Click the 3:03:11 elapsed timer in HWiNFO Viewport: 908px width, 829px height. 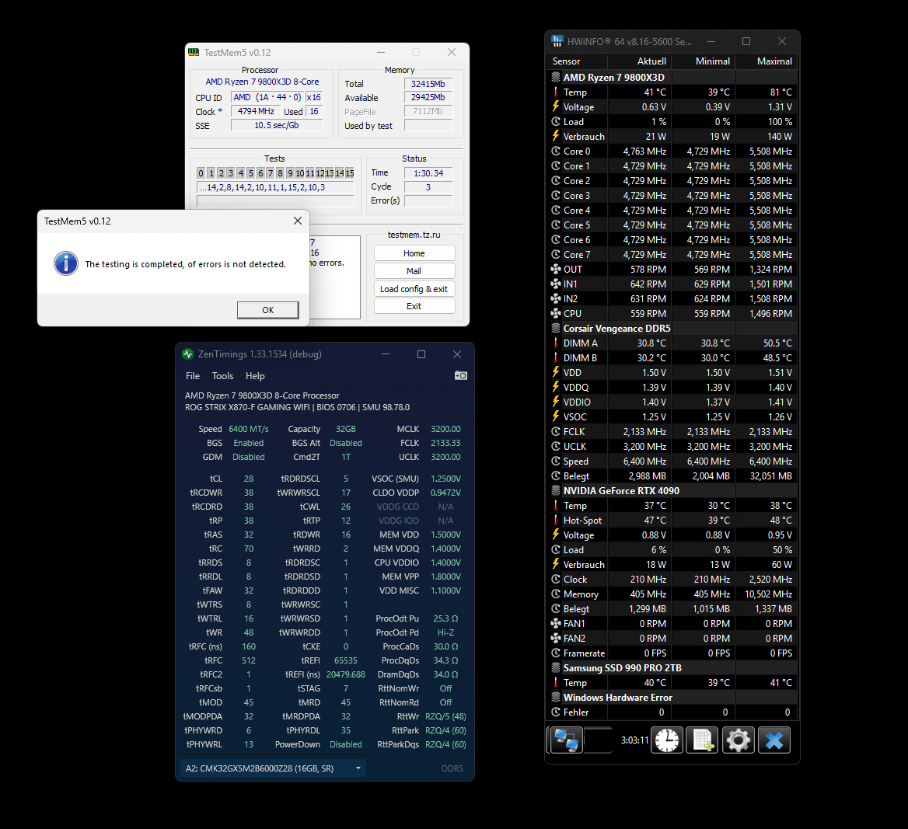(x=634, y=740)
